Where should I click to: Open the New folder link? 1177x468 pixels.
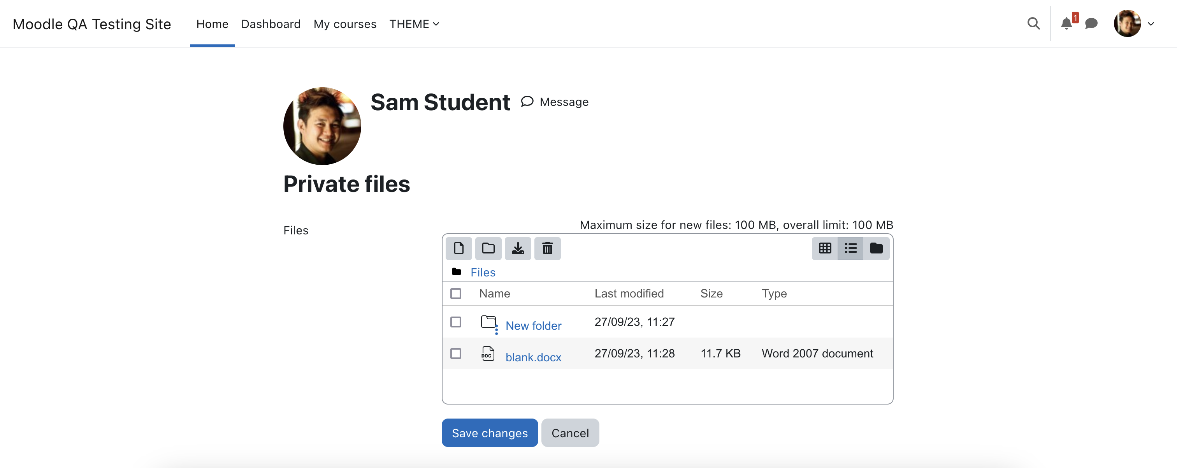click(533, 326)
